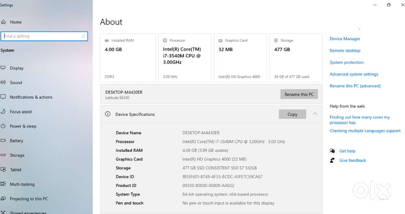Open Advanced system settings link
This screenshot has height=214, width=405.
pyautogui.click(x=354, y=74)
